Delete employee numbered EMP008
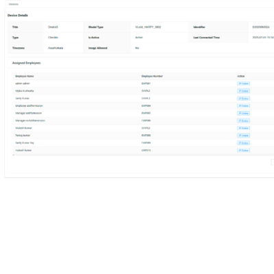This screenshot has width=274, height=274. coord(243,136)
